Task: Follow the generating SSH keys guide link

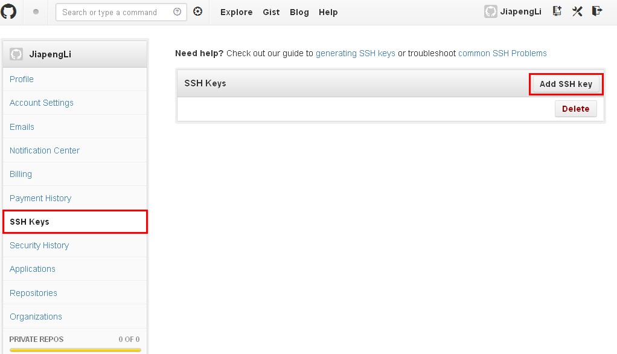Action: click(356, 53)
